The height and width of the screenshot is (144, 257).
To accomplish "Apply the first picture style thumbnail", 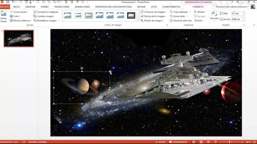I will pos(68,15).
